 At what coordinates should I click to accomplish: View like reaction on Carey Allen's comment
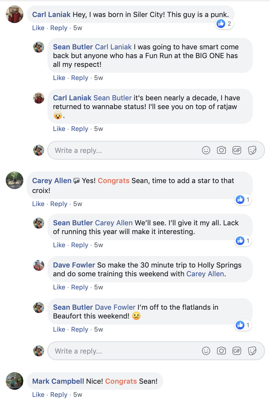pyautogui.click(x=243, y=200)
